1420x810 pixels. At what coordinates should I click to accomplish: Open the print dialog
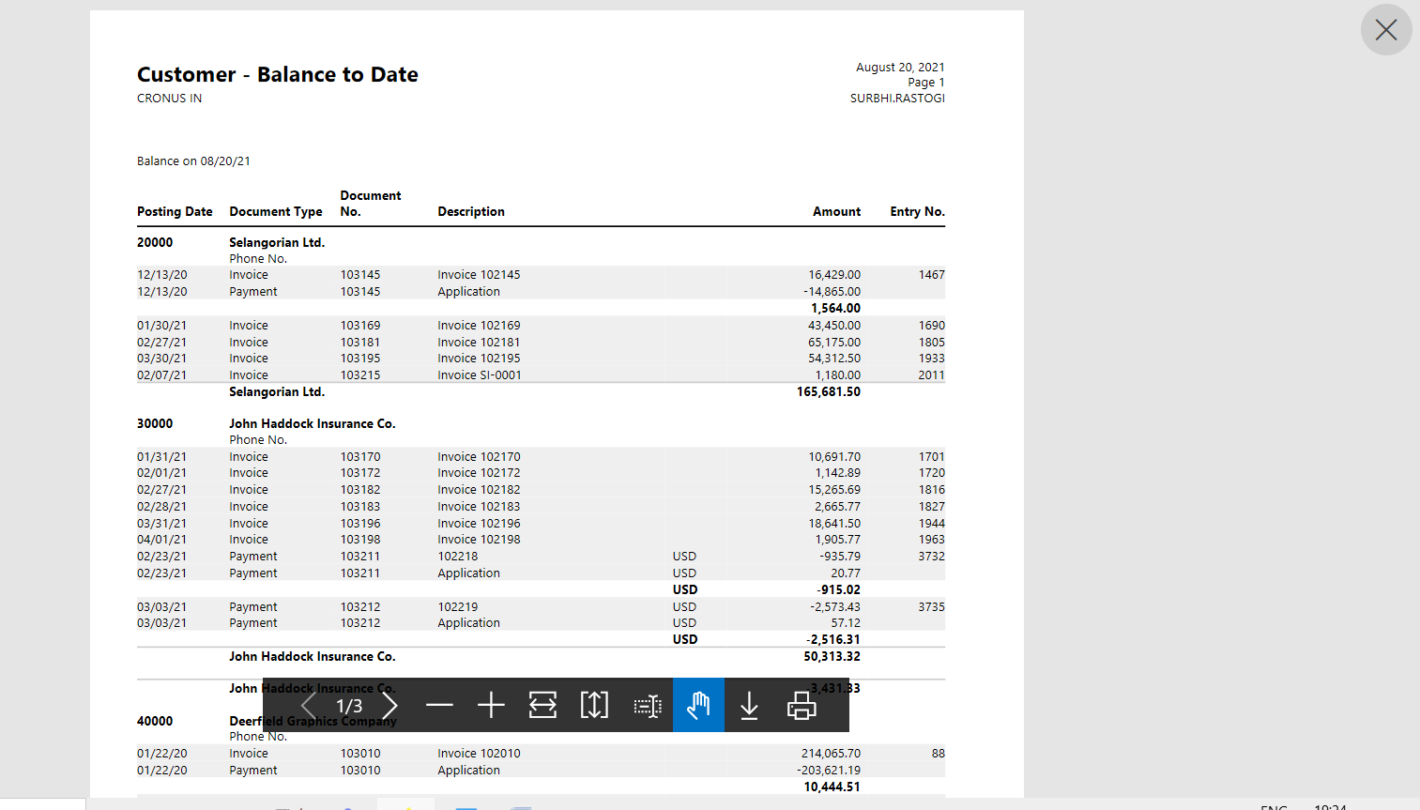[x=801, y=705]
